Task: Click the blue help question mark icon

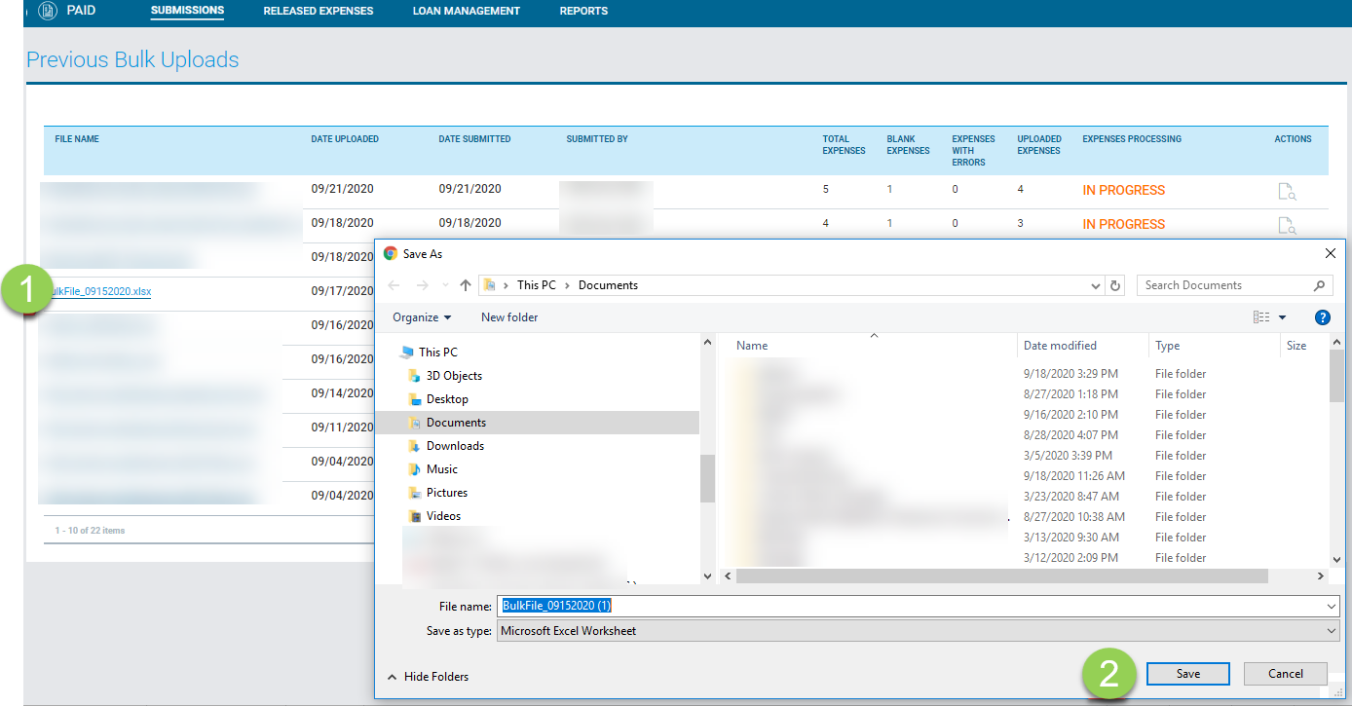Action: click(x=1322, y=317)
